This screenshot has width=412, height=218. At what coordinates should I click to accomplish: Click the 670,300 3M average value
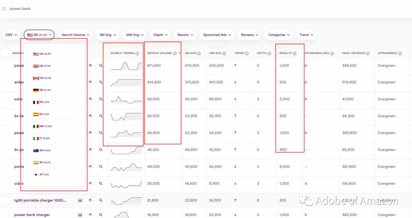(x=192, y=65)
